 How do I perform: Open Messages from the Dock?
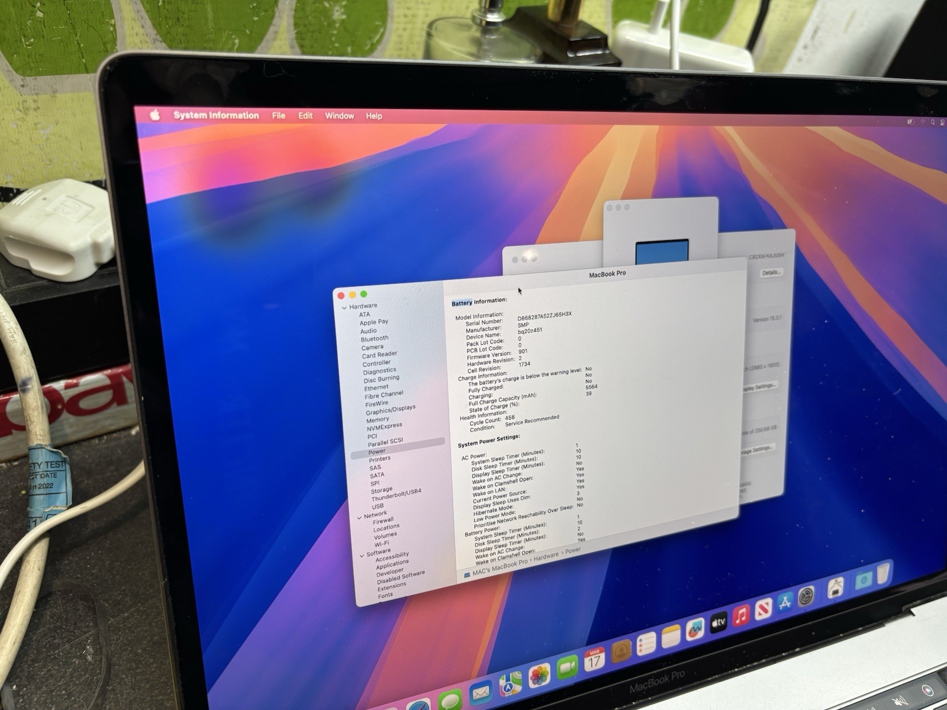click(450, 700)
